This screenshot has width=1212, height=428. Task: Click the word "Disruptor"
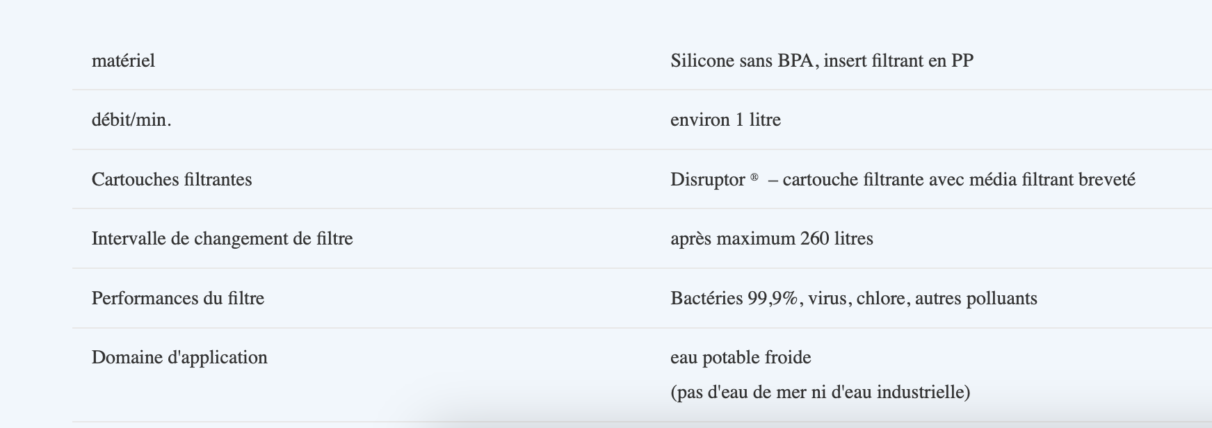[707, 180]
